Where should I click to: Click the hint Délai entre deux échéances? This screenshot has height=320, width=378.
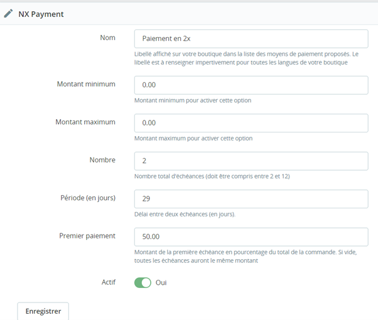click(185, 214)
